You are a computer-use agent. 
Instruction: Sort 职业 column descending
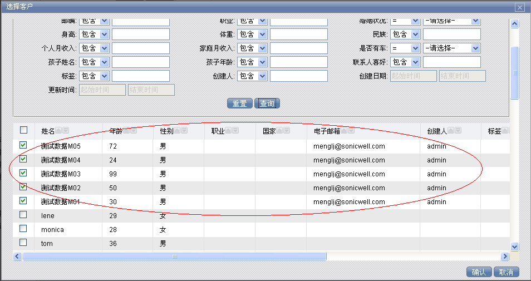click(x=235, y=131)
